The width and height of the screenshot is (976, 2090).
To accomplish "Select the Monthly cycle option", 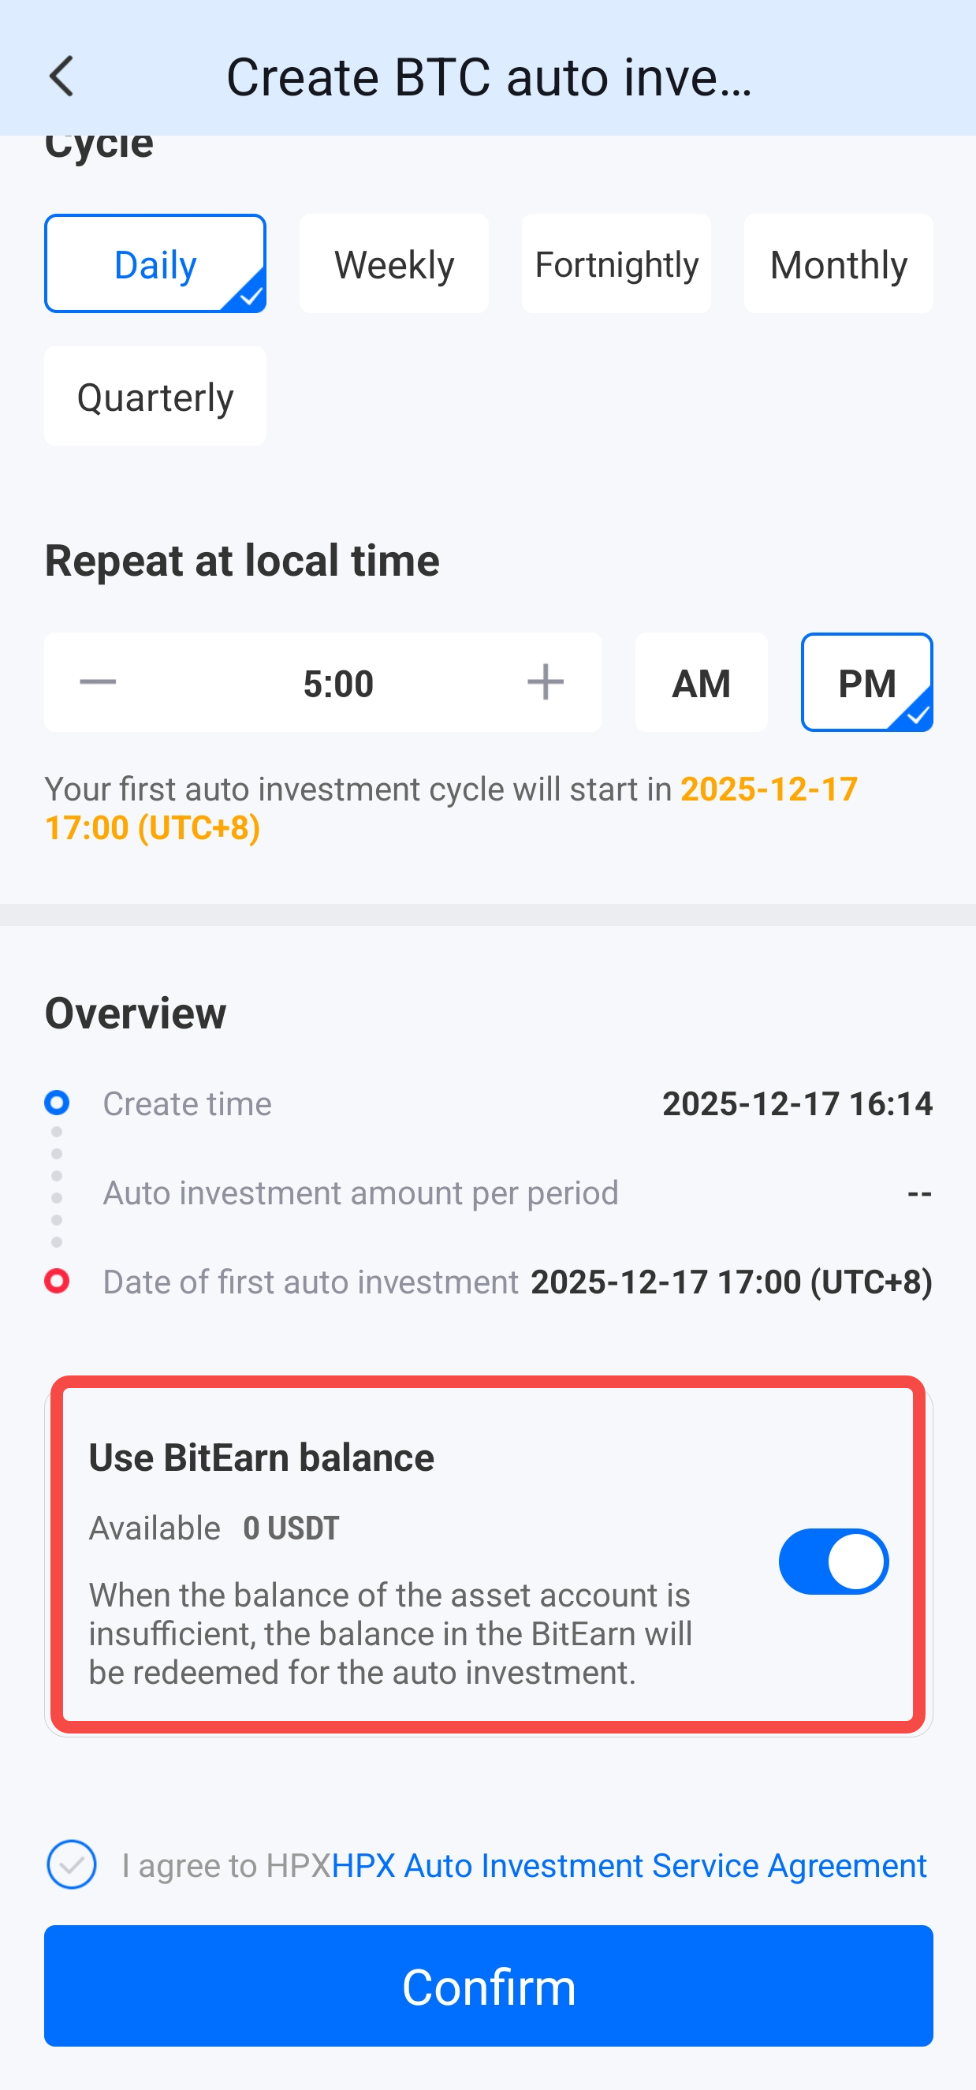I will 838,264.
